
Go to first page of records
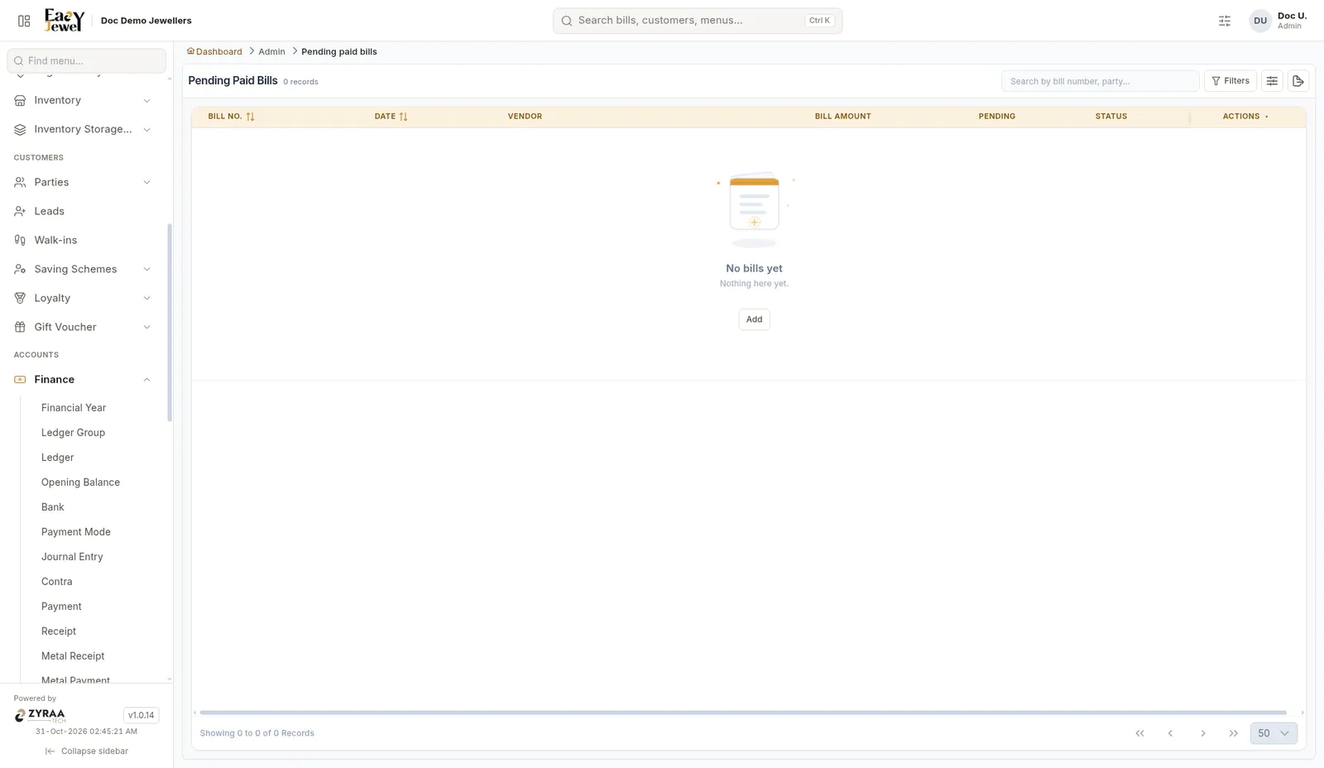pyautogui.click(x=1139, y=733)
